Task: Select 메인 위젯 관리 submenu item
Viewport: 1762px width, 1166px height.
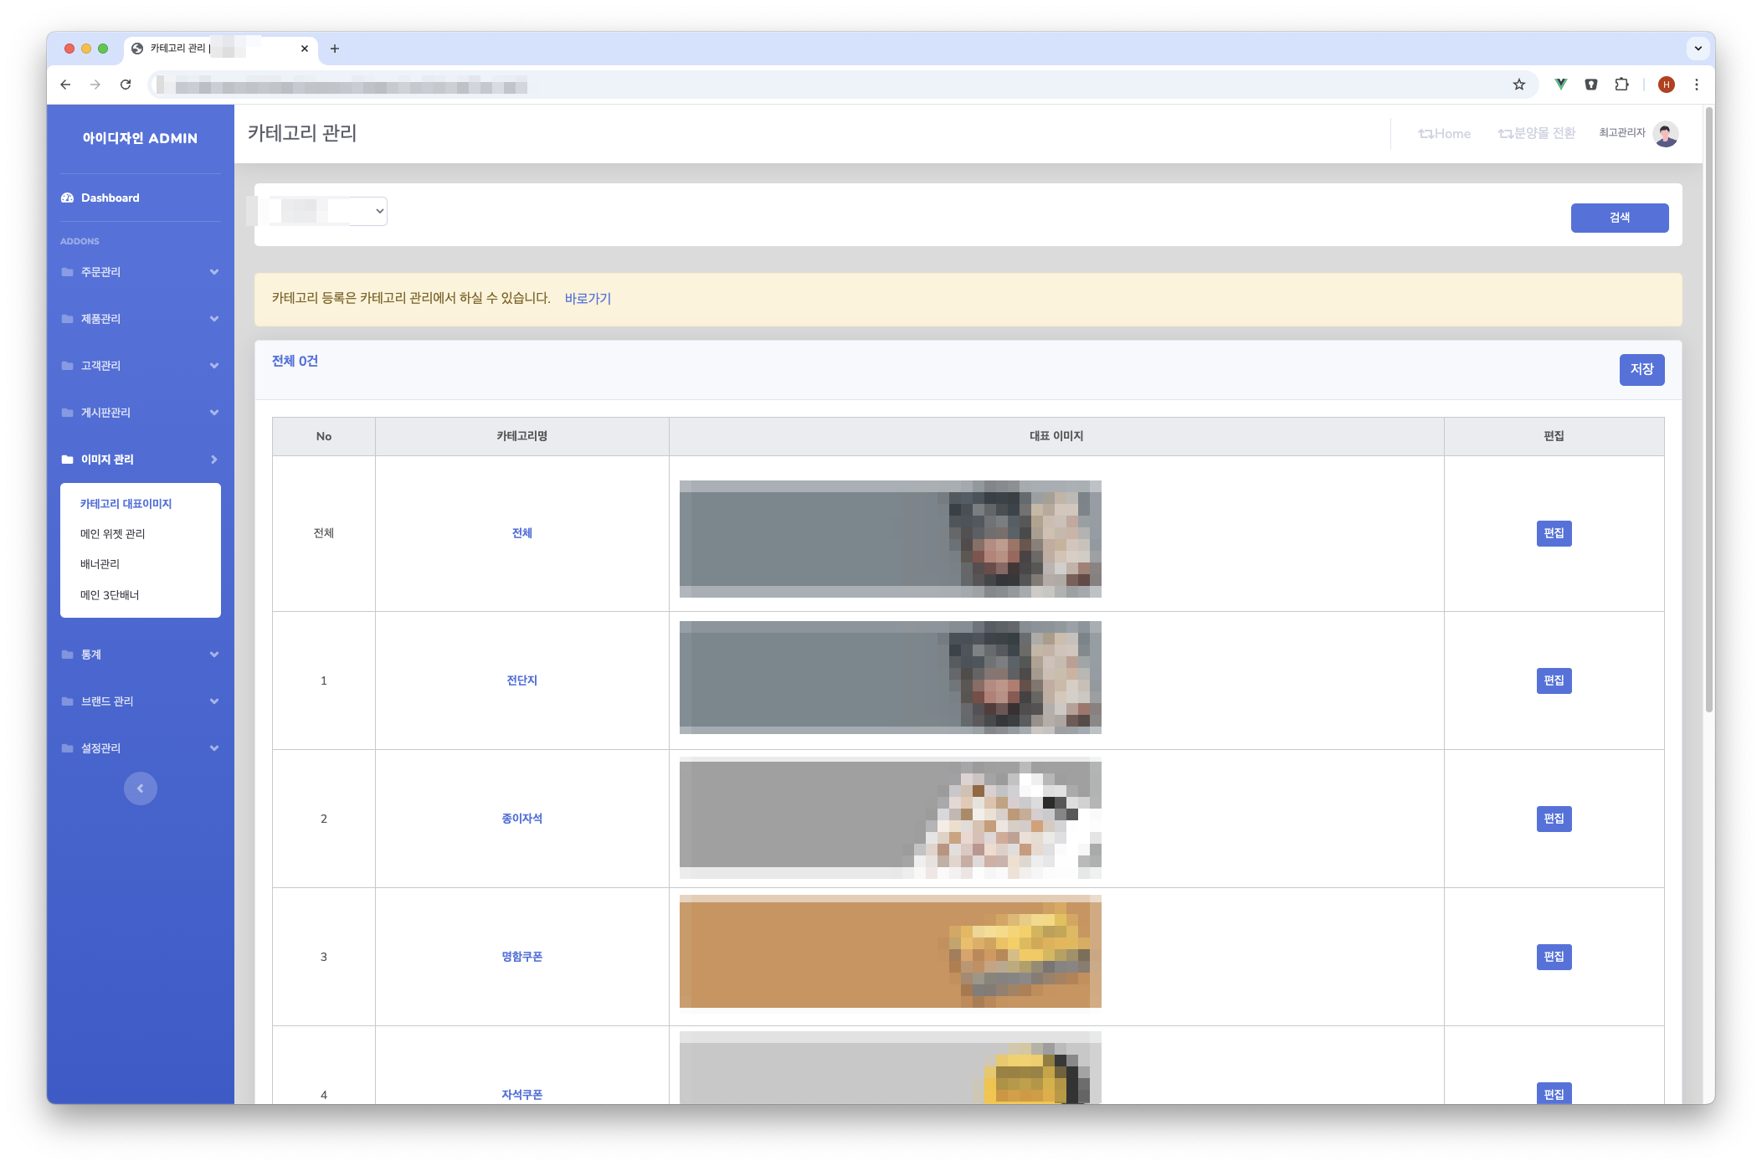Action: (x=112, y=534)
